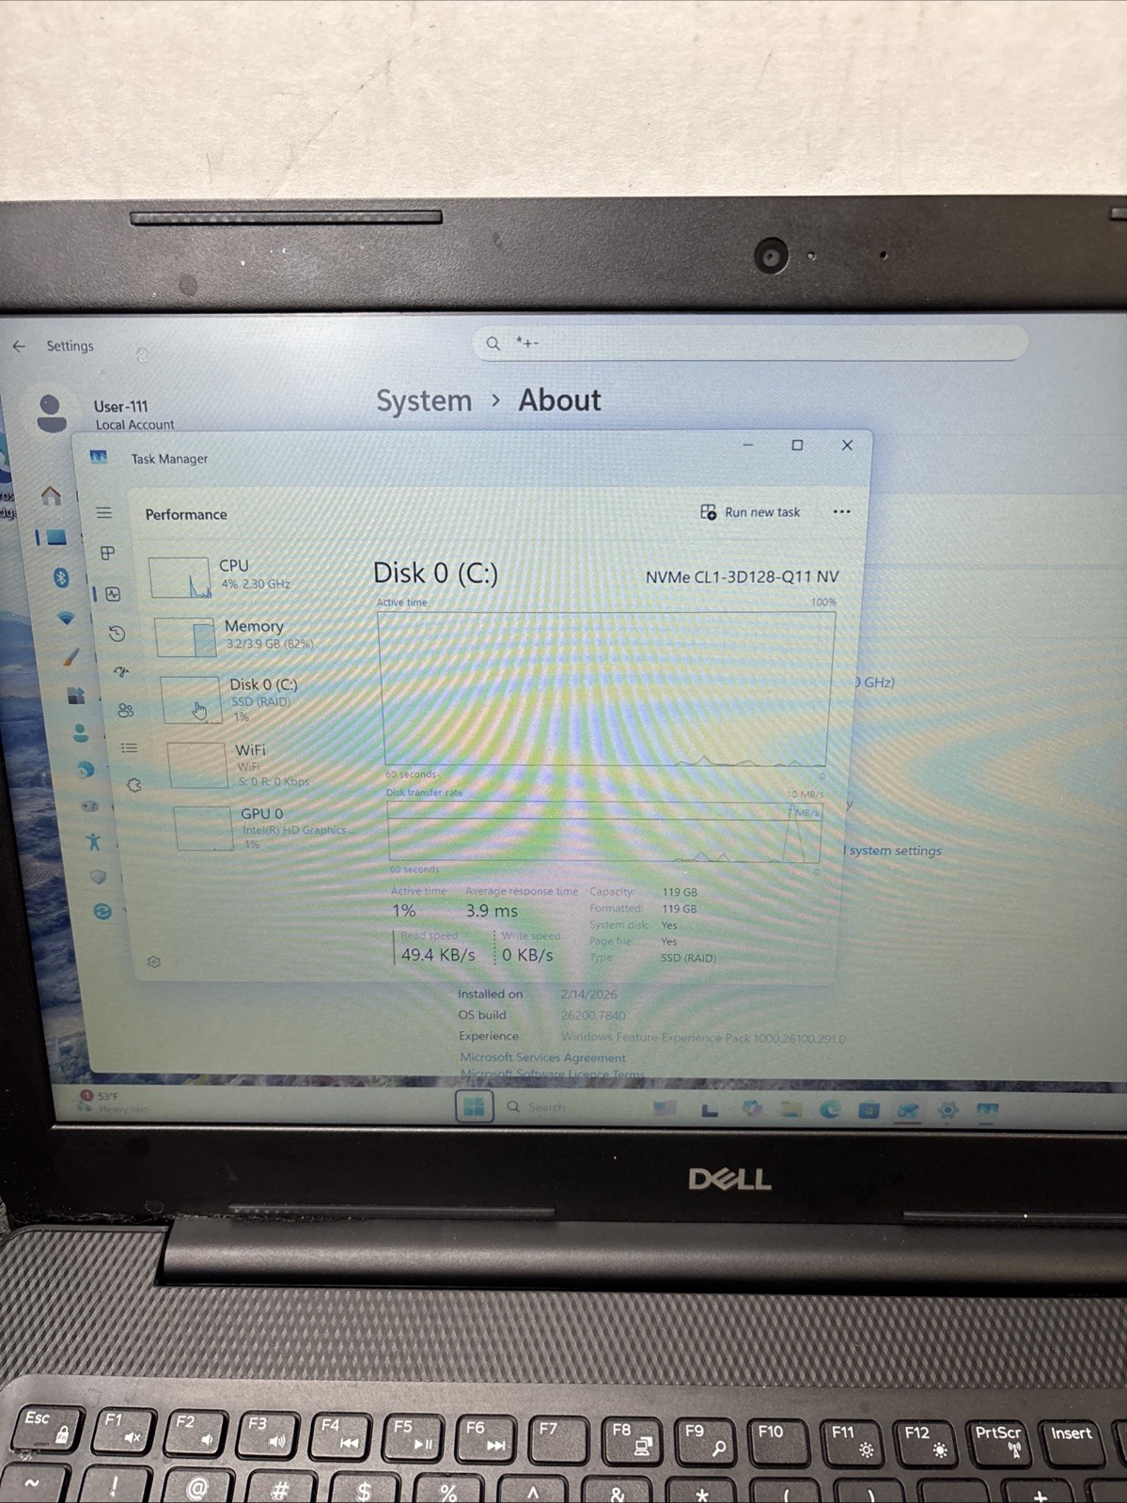
Task: Open Windows Update icon in Settings
Action: point(102,912)
